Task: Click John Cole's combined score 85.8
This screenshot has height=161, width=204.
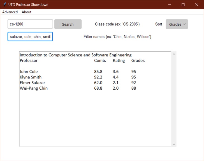Action: click(x=98, y=71)
